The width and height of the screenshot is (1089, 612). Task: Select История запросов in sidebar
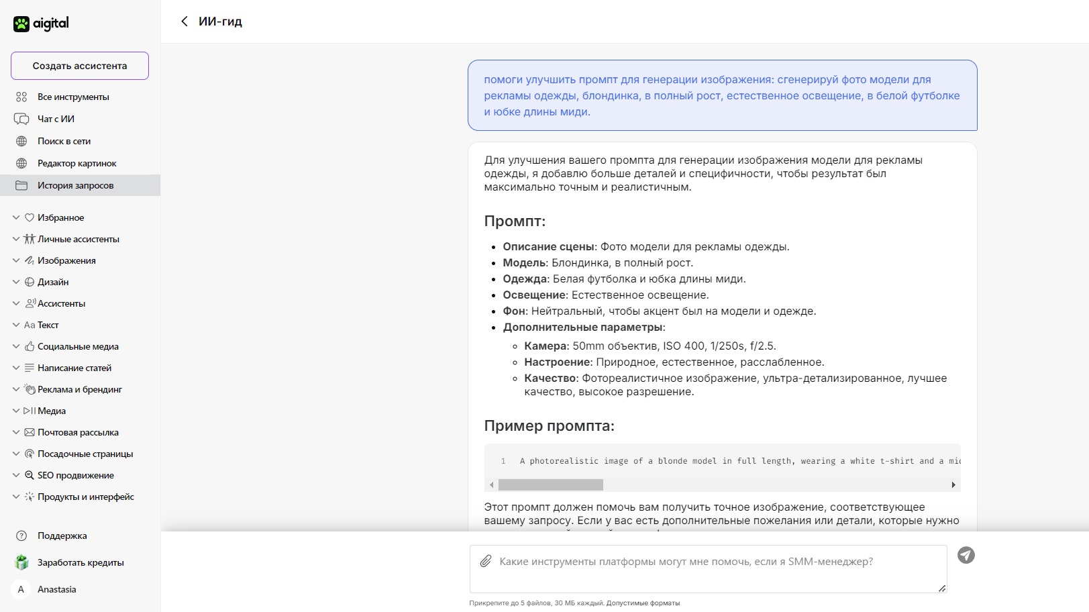pos(80,185)
